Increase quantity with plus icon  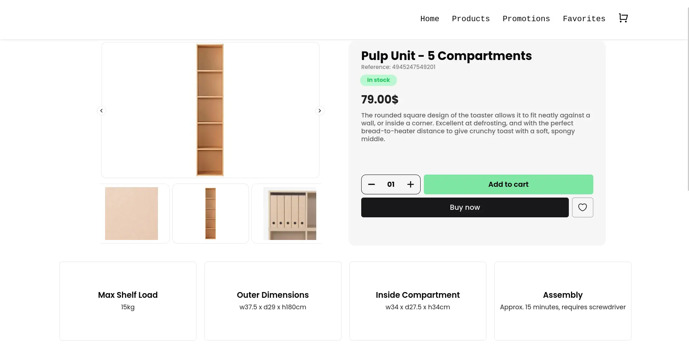tap(410, 184)
